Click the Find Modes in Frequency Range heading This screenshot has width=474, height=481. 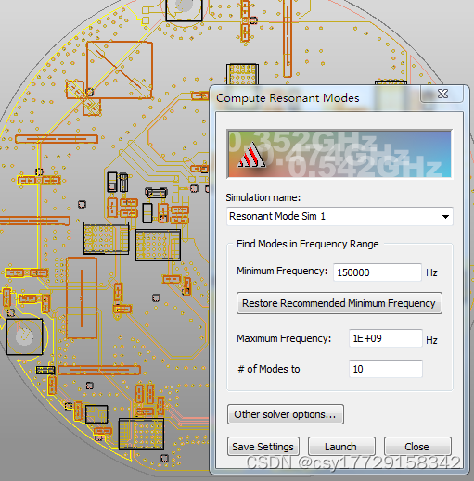[x=308, y=244]
